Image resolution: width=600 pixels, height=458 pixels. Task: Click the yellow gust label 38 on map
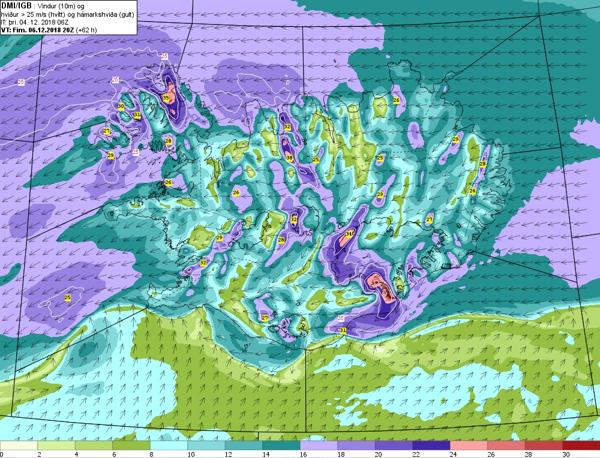click(289, 158)
